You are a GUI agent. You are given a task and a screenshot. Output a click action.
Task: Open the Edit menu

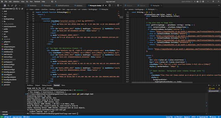pyautogui.click(x=10, y=2)
